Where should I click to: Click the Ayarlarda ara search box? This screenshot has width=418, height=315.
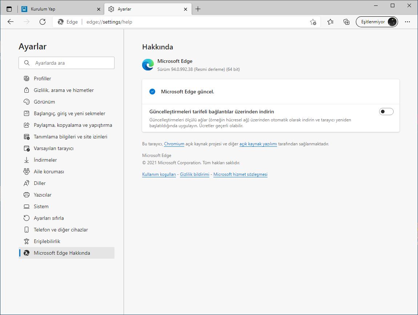(x=67, y=63)
